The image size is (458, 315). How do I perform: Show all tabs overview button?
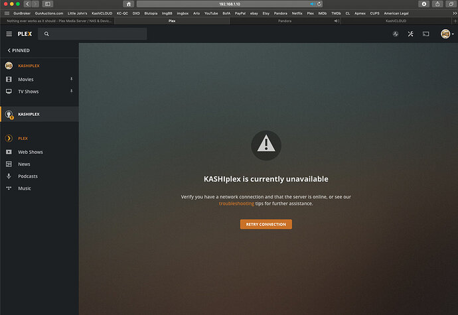click(x=451, y=4)
